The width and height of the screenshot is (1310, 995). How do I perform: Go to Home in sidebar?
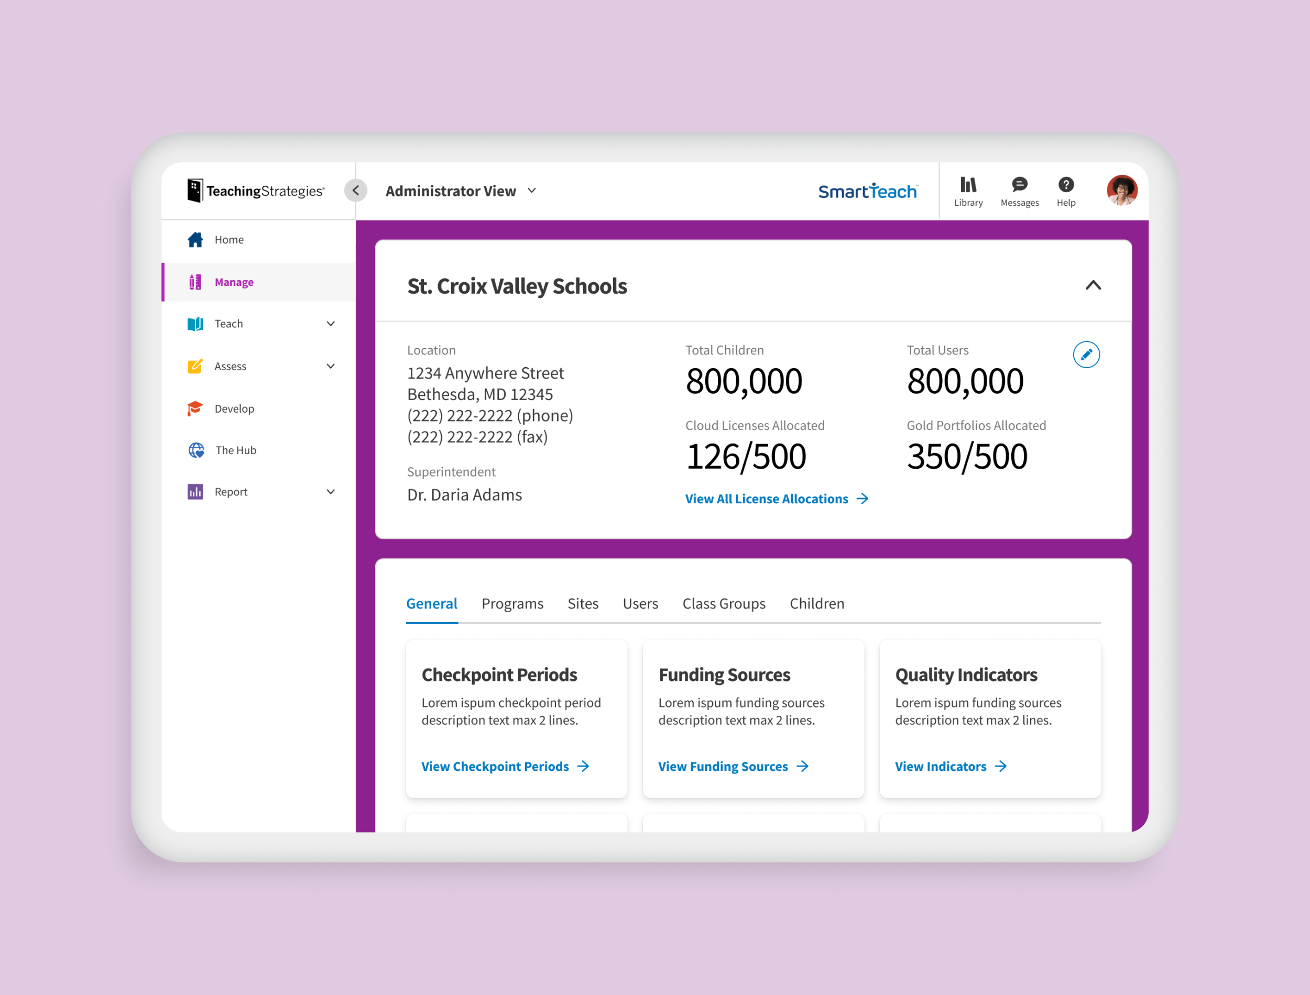click(x=228, y=240)
